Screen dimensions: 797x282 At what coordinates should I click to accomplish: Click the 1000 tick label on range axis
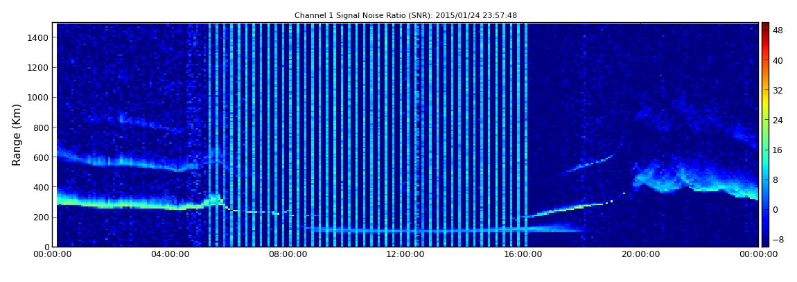coord(39,98)
